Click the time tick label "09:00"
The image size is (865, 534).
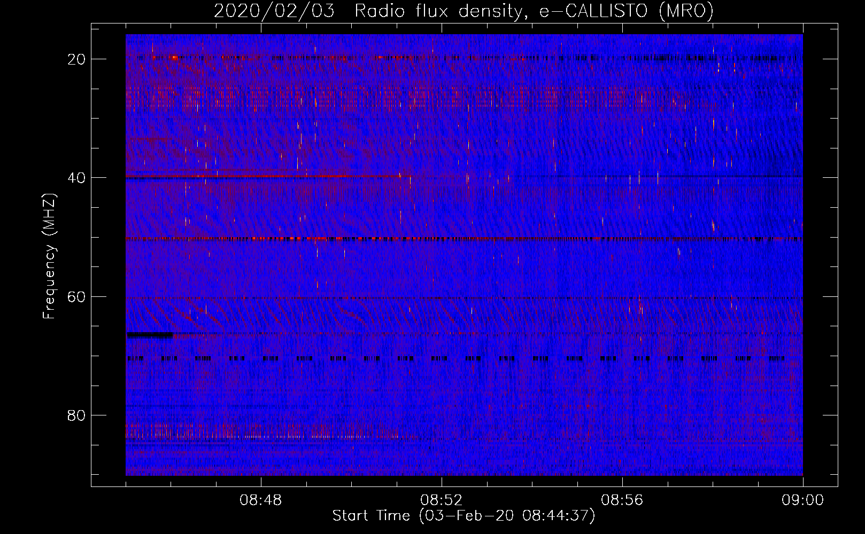click(803, 500)
